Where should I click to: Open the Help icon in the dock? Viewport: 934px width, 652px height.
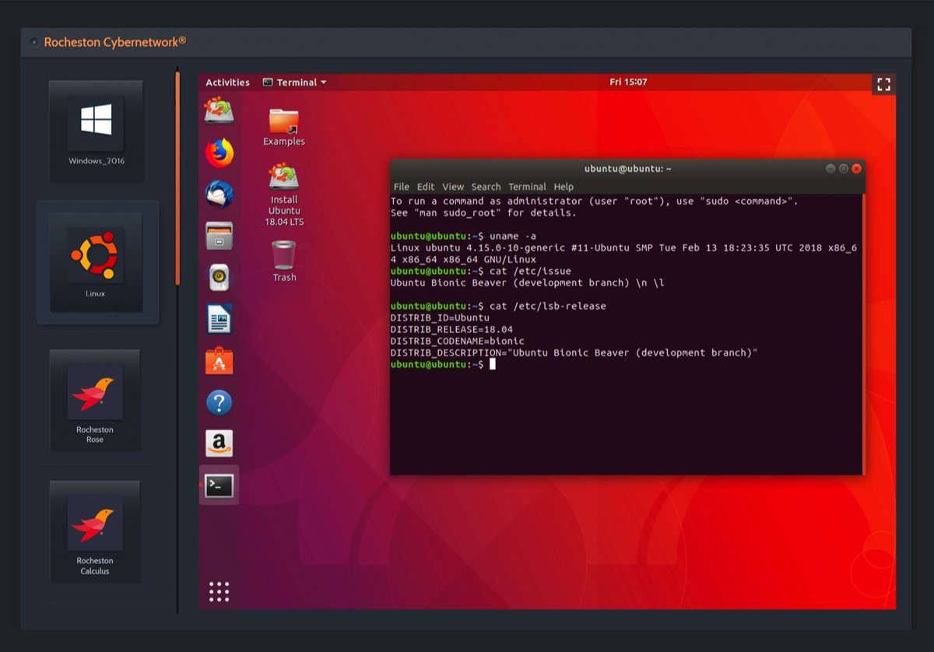point(219,402)
